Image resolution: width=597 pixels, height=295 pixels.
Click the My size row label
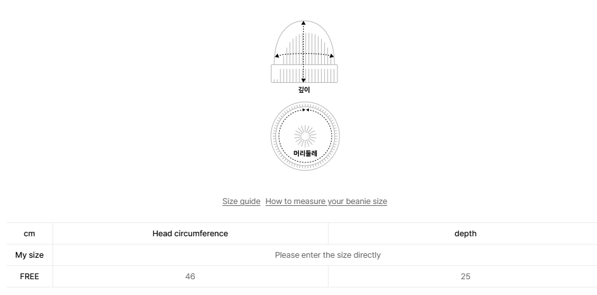coord(29,255)
